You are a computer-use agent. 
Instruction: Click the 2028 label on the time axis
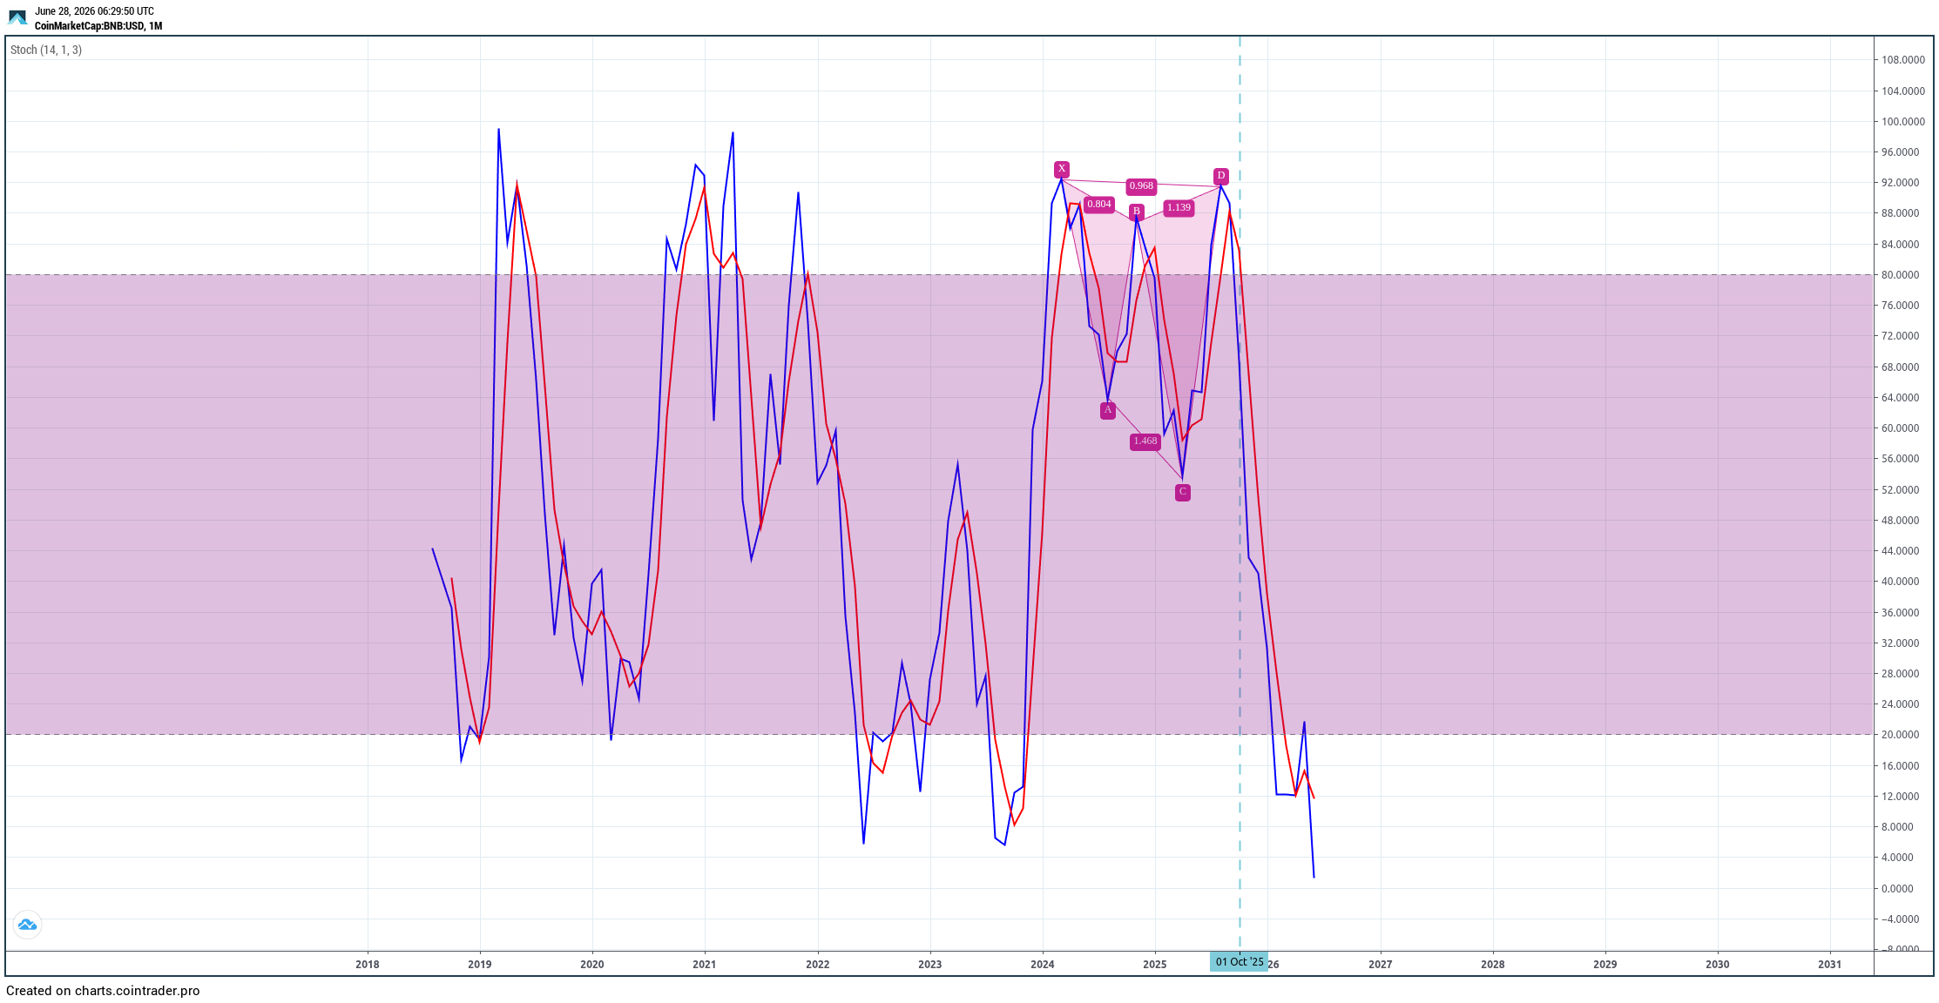[1493, 965]
